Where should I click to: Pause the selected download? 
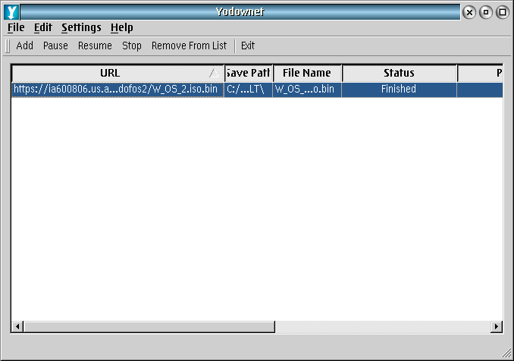[x=55, y=46]
